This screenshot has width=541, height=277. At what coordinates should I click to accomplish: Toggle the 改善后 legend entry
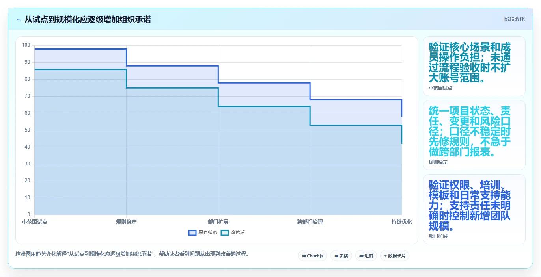point(232,232)
